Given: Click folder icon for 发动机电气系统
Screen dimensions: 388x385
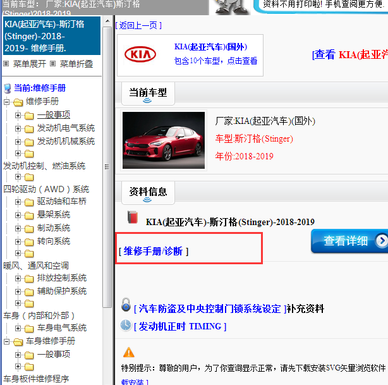Looking at the screenshot, I should pyautogui.click(x=29, y=129).
